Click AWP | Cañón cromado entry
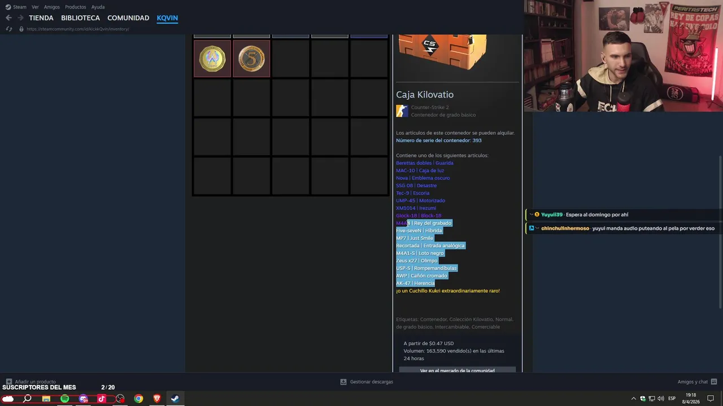This screenshot has height=406, width=723. pyautogui.click(x=421, y=276)
